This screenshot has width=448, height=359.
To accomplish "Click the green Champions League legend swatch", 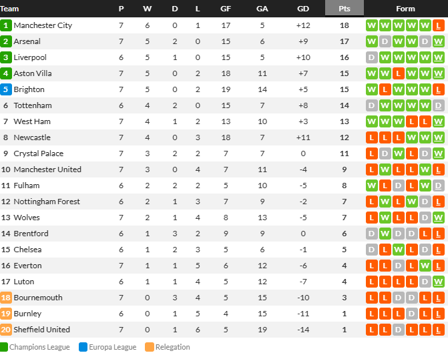I will click(4, 347).
